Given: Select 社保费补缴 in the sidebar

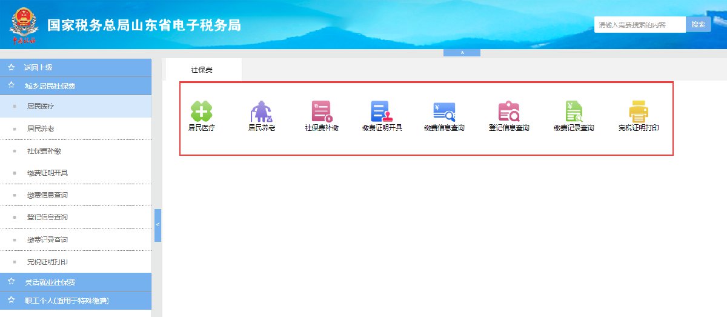Looking at the screenshot, I should click(x=76, y=151).
